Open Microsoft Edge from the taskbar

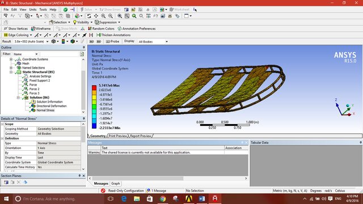click(124, 199)
